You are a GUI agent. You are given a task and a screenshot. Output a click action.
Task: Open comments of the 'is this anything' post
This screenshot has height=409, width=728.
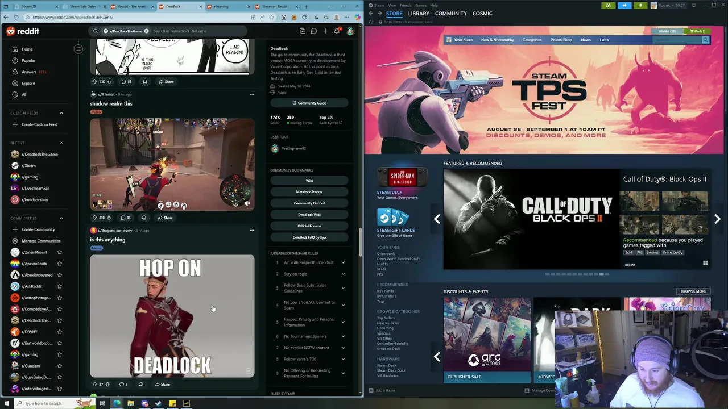(x=123, y=385)
